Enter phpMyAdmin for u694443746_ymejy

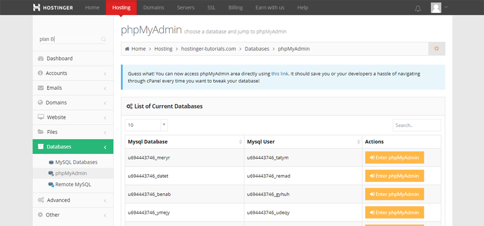394,212
